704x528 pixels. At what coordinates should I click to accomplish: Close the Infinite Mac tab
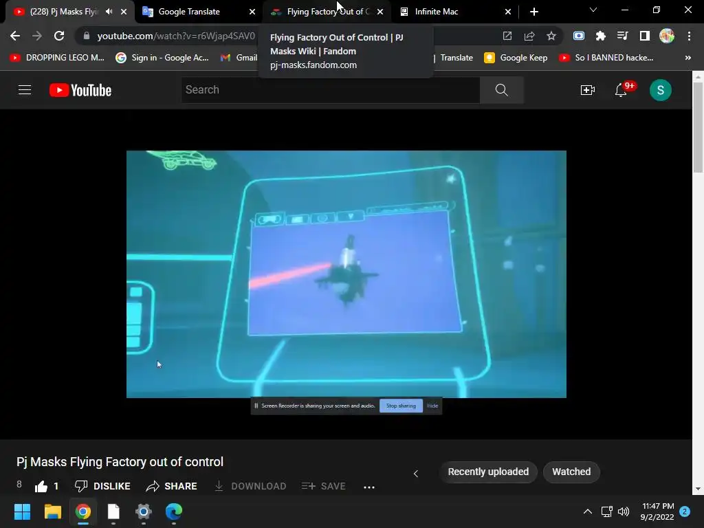[x=508, y=12]
